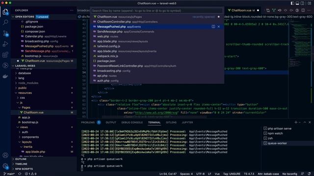
Task: Open Source Control view in activity bar
Action: point(5,33)
